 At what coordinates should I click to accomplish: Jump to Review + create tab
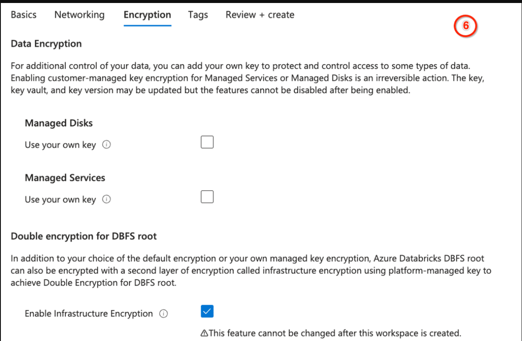tap(260, 15)
